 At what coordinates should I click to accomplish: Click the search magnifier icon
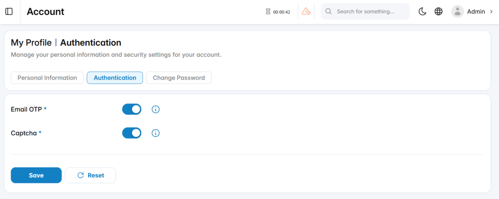328,12
